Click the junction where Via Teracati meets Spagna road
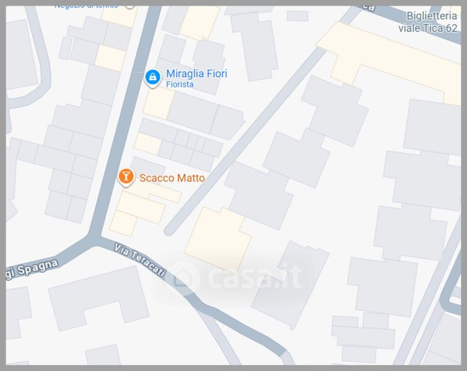 (x=95, y=236)
